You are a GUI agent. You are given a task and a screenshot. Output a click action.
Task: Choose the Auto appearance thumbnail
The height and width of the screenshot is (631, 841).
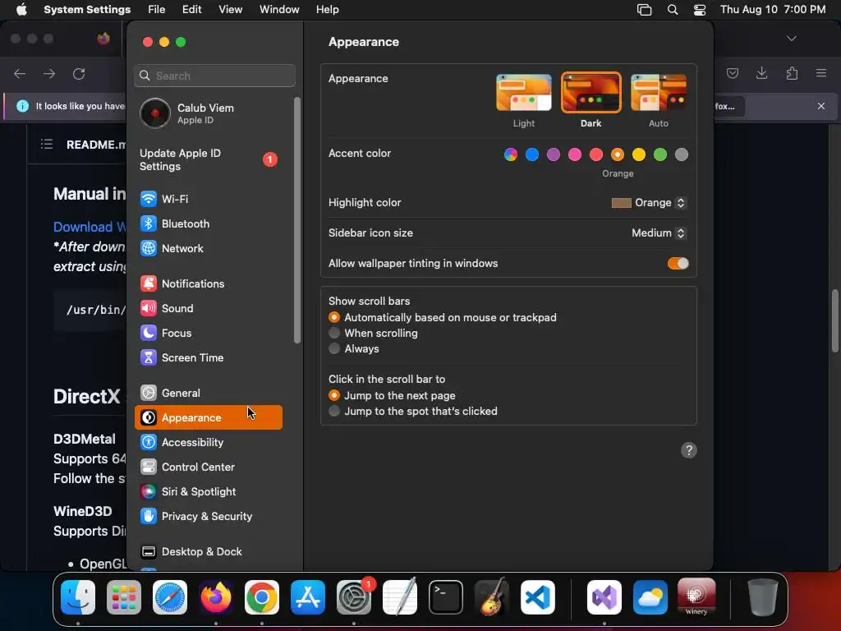(x=659, y=93)
